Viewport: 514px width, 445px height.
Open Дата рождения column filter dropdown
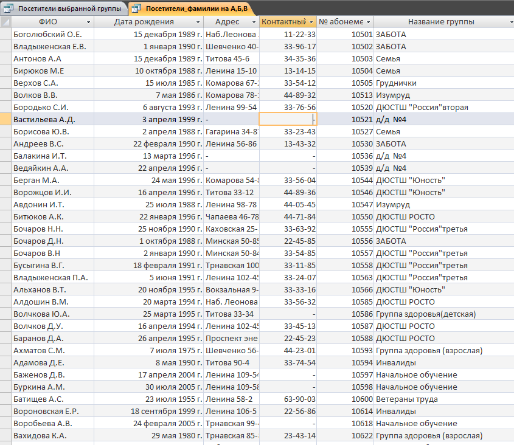point(198,22)
